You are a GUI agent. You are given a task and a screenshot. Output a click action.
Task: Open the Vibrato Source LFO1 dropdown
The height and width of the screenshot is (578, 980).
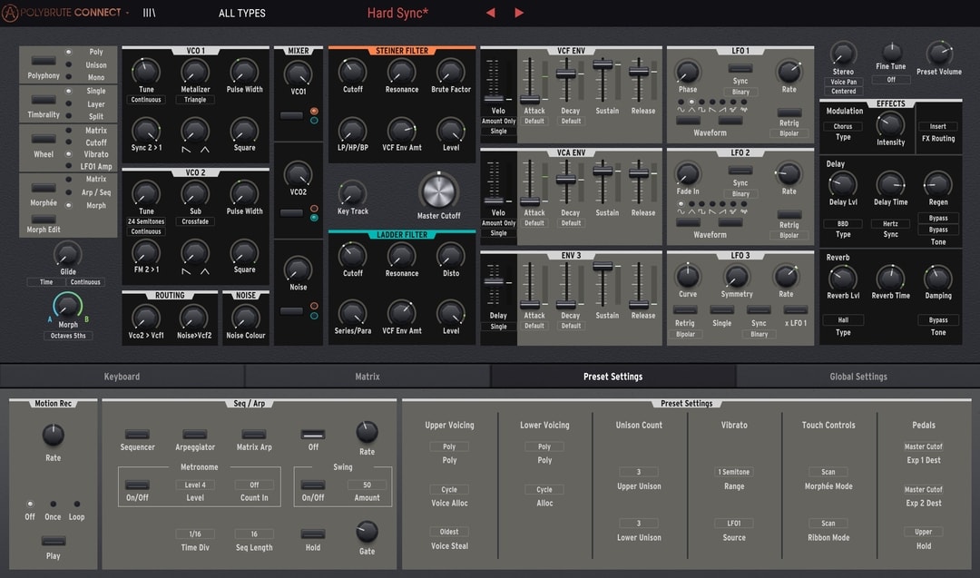734,523
